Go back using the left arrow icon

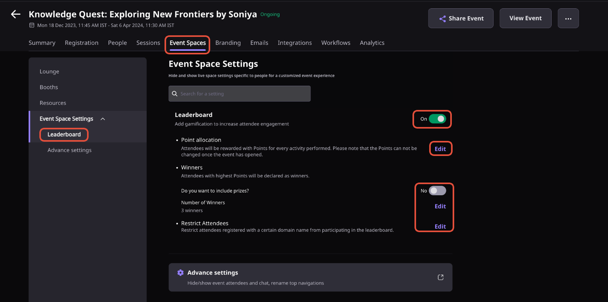pos(15,15)
